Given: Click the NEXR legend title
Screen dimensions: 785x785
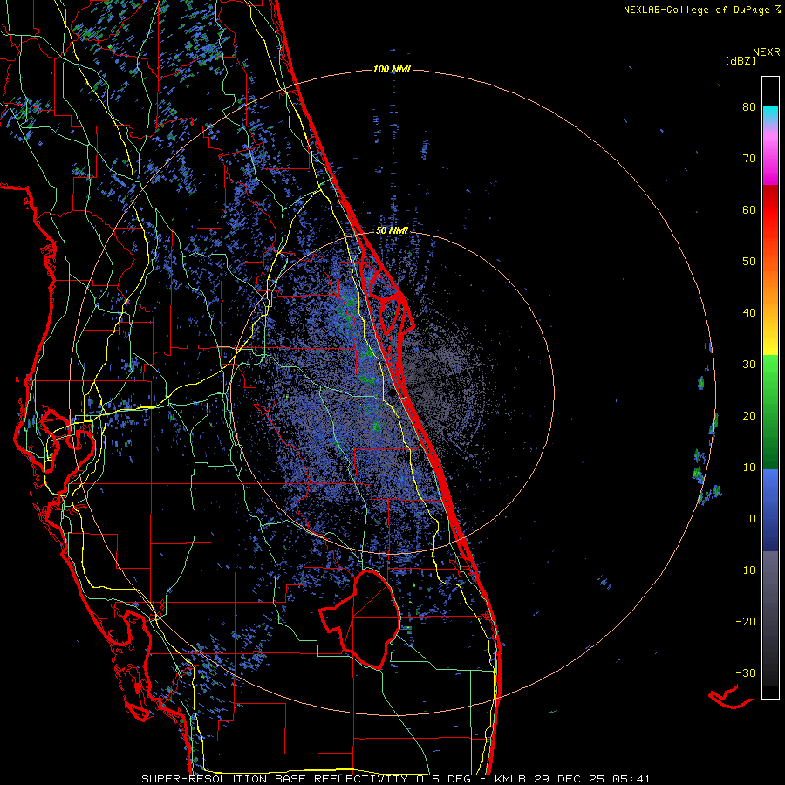Looking at the screenshot, I should (767, 52).
